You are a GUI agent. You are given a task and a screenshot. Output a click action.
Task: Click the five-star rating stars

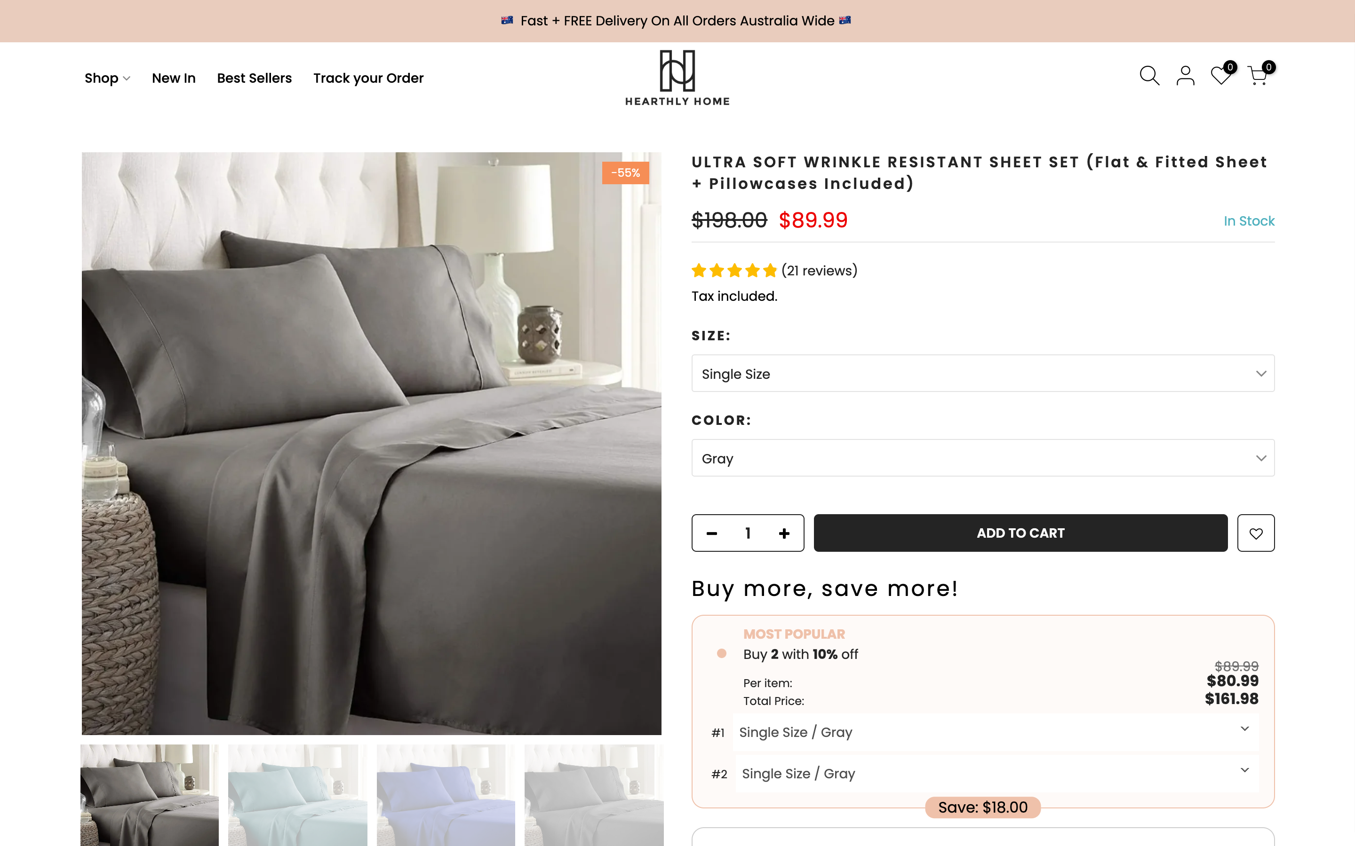(734, 270)
